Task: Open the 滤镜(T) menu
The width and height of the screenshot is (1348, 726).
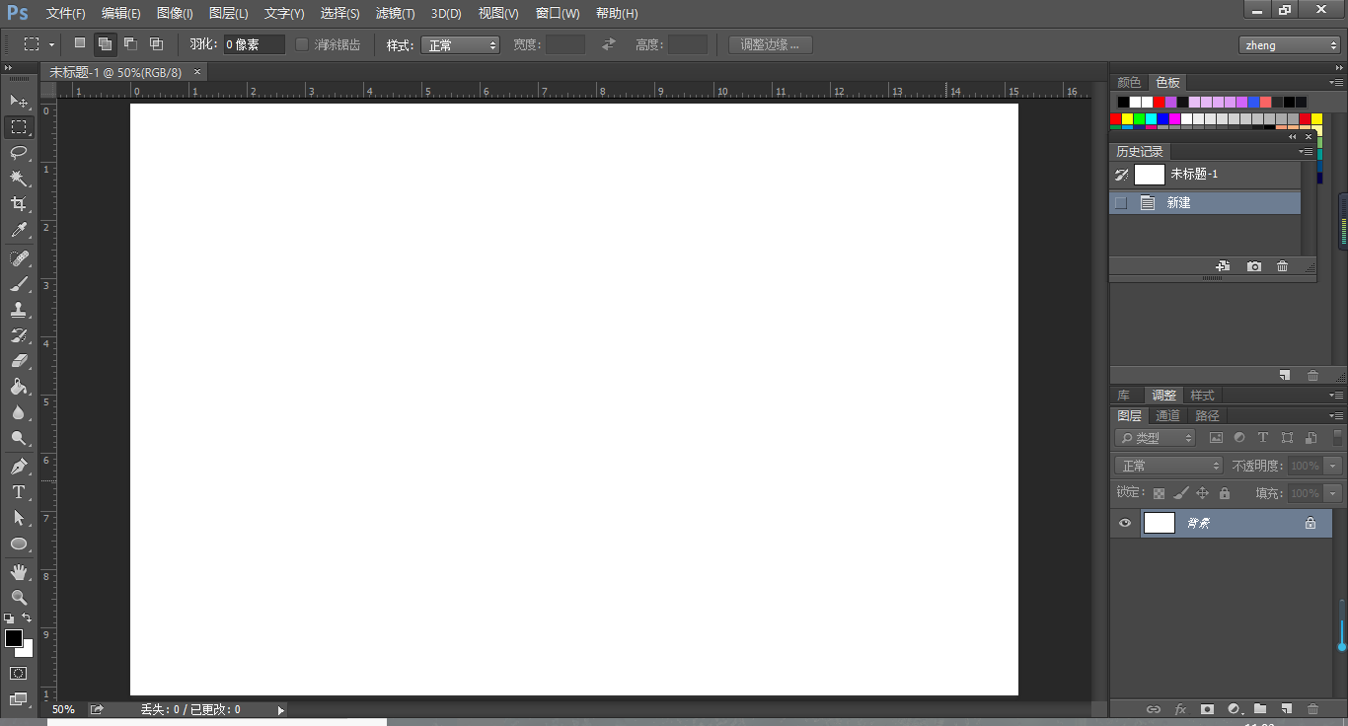Action: [x=395, y=14]
